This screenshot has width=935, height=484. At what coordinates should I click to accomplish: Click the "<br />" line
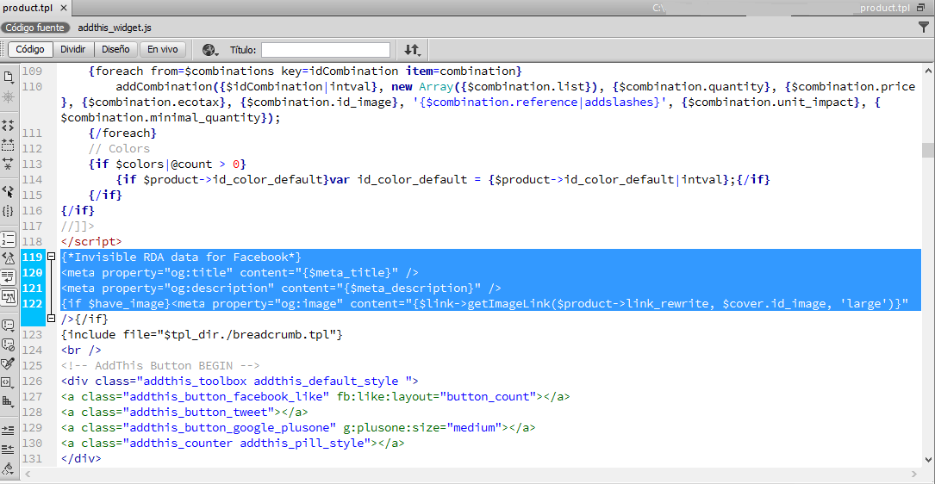tap(81, 350)
